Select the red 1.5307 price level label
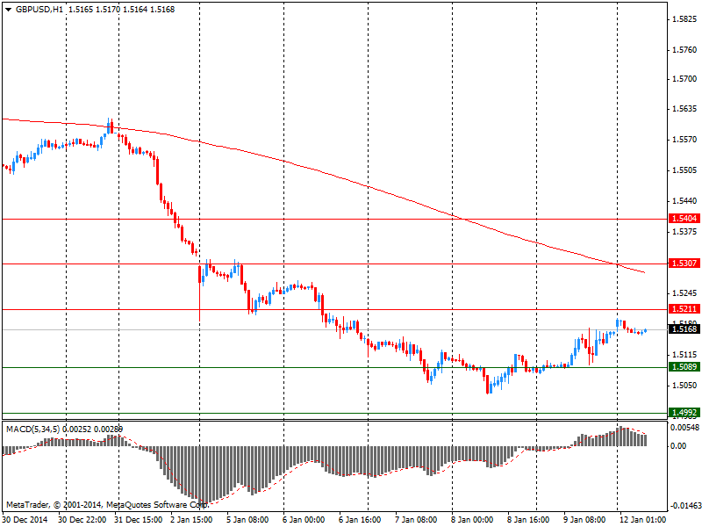This screenshot has width=702, height=527. 684,263
